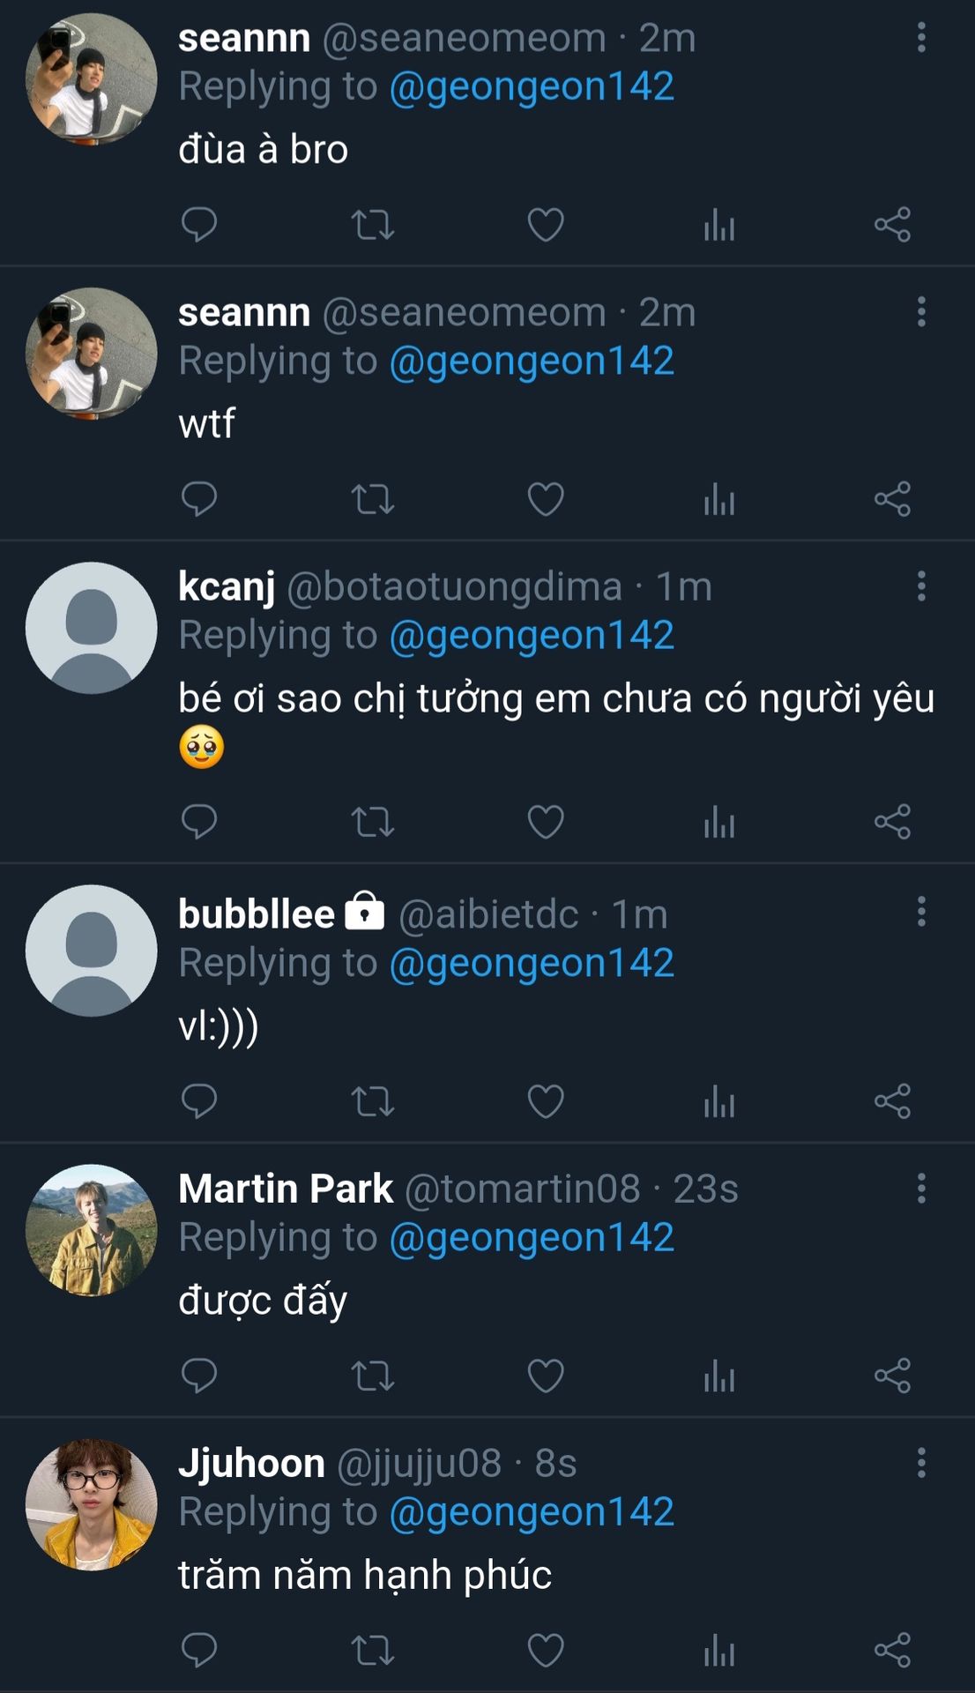Expand three-dot menu on Jjuhoon's reply
975x1693 pixels.
[921, 1463]
